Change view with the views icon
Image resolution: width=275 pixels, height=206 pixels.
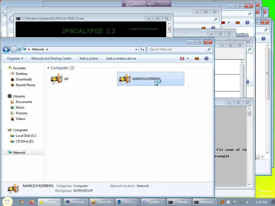(182, 58)
